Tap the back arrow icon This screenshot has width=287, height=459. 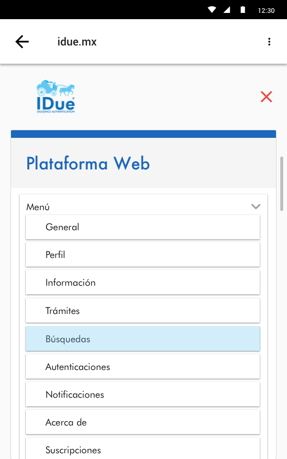point(22,42)
